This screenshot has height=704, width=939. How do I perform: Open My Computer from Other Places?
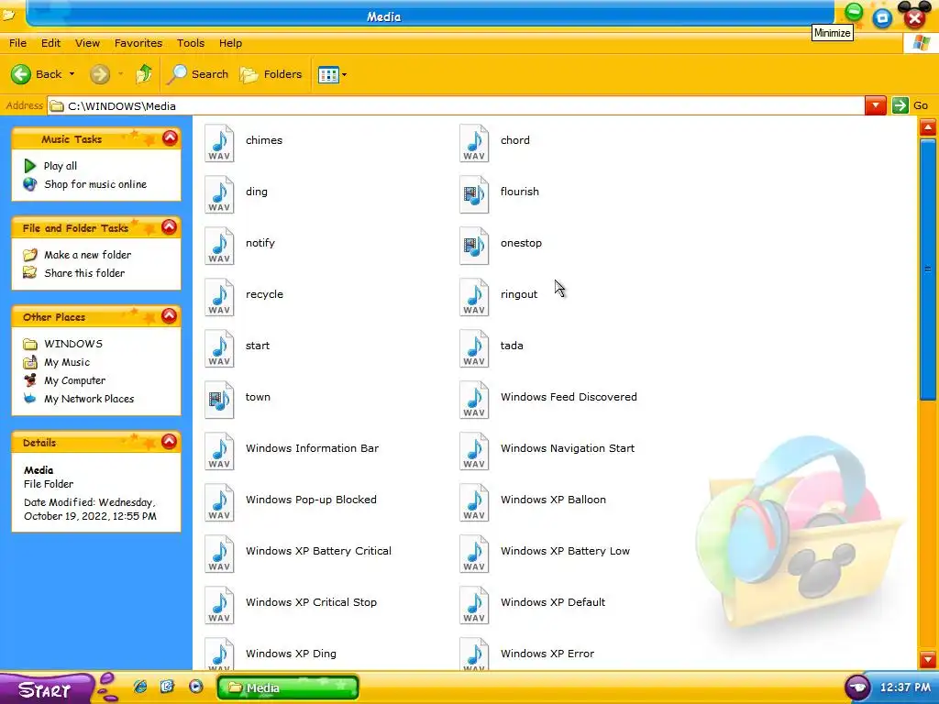[x=75, y=380]
